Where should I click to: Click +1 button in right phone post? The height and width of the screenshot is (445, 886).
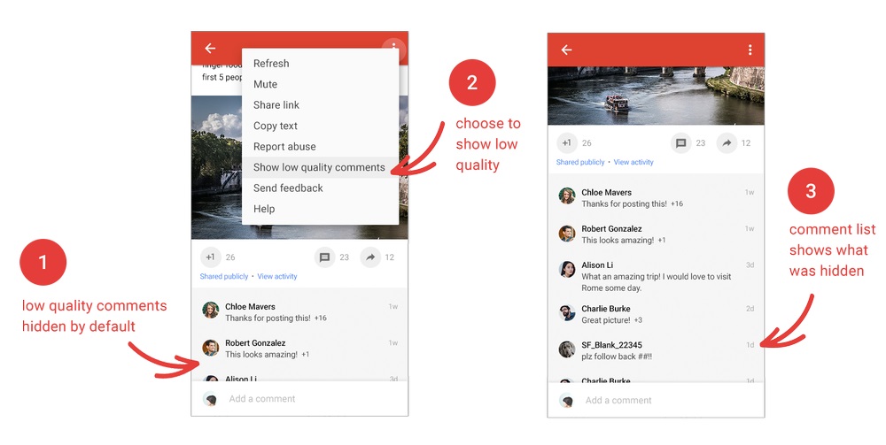point(567,142)
